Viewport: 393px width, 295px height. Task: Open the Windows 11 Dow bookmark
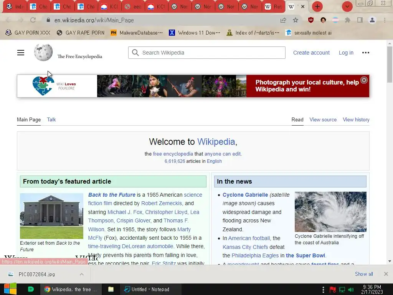[x=195, y=33]
